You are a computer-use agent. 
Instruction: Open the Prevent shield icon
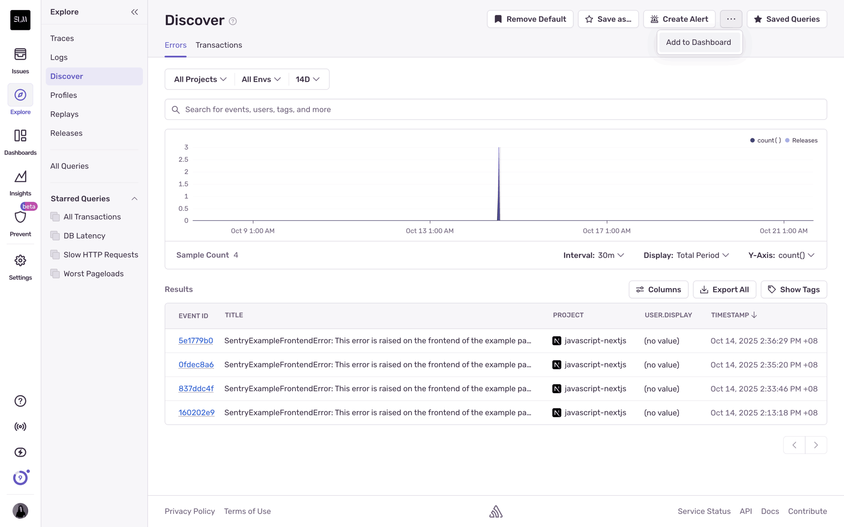(x=20, y=217)
